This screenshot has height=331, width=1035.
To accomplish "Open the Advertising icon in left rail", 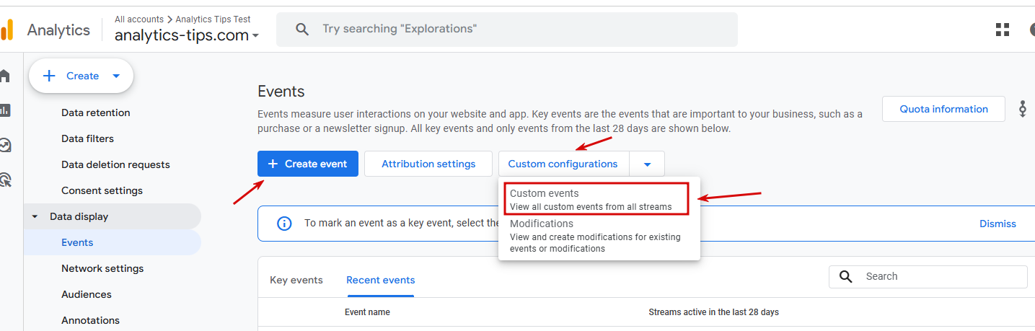I will pos(5,180).
